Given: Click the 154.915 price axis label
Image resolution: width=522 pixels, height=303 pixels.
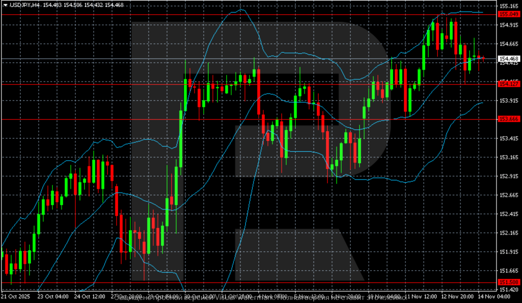Looking at the screenshot, I should (507, 25).
